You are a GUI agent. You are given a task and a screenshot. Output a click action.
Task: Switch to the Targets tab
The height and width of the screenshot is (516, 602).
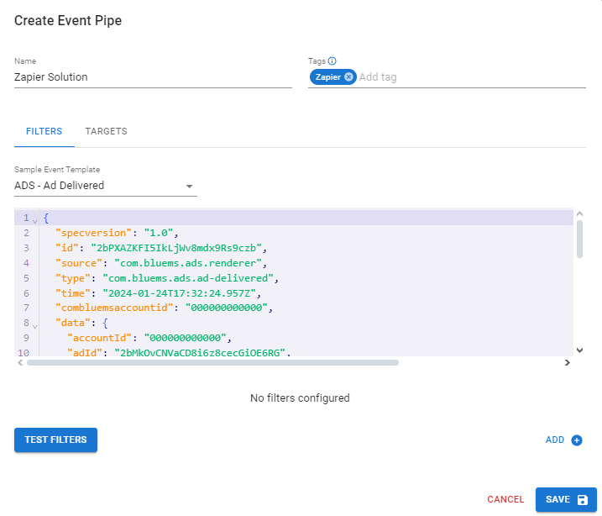coord(106,132)
